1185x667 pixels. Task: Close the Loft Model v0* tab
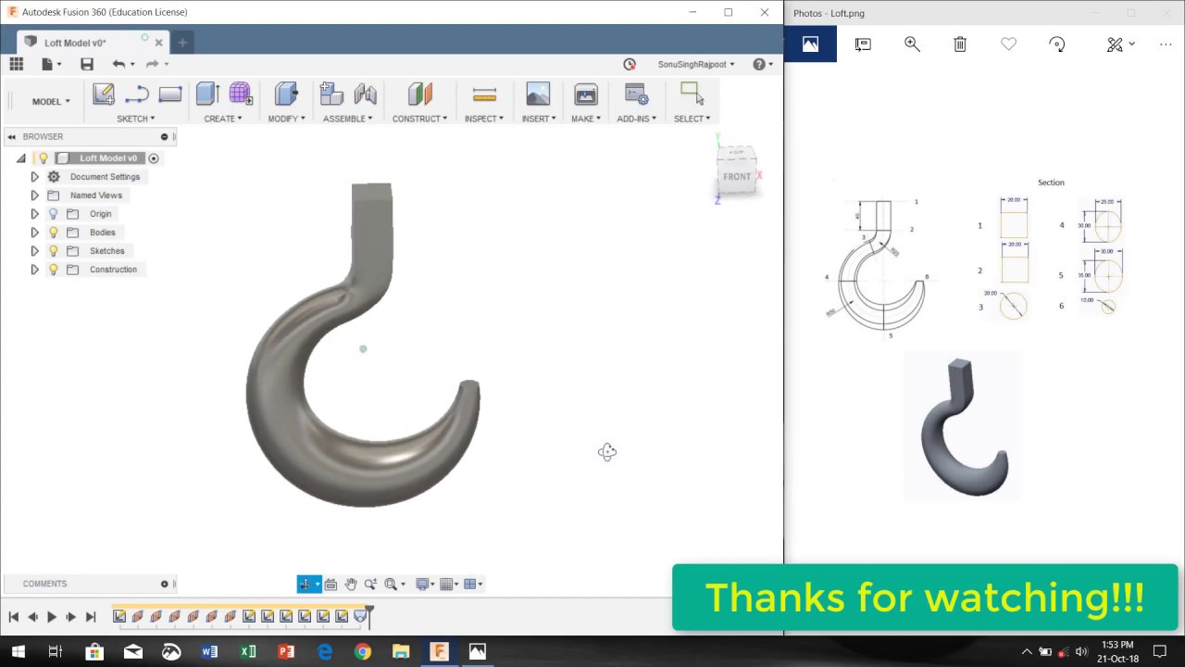[158, 43]
